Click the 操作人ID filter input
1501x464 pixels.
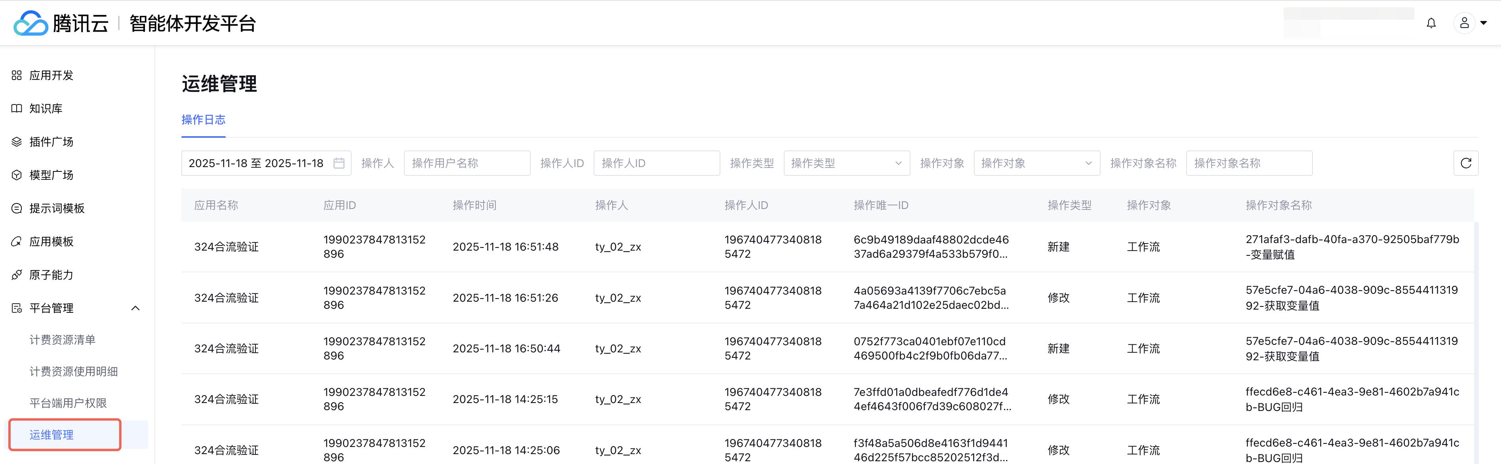coord(656,163)
